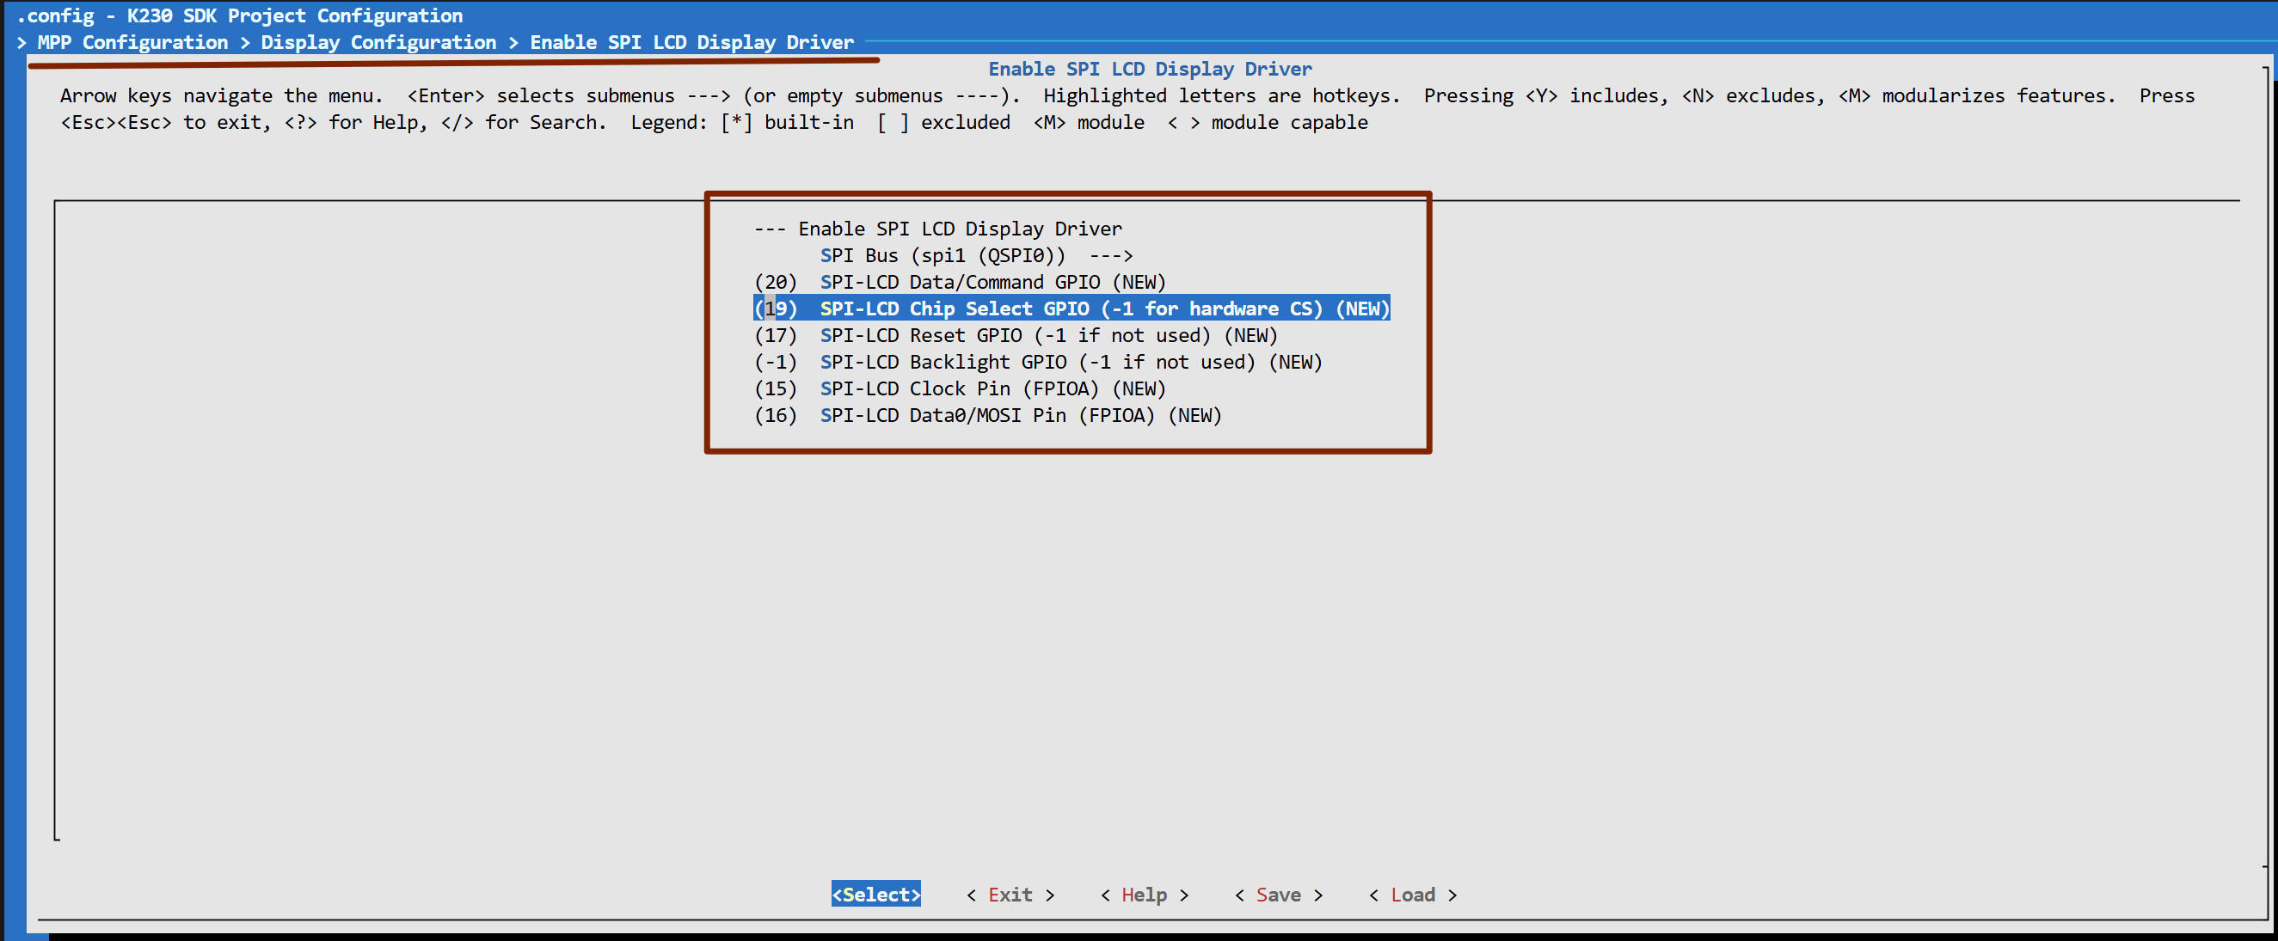
Task: Click the (20) Data/Command value field
Action: [776, 282]
